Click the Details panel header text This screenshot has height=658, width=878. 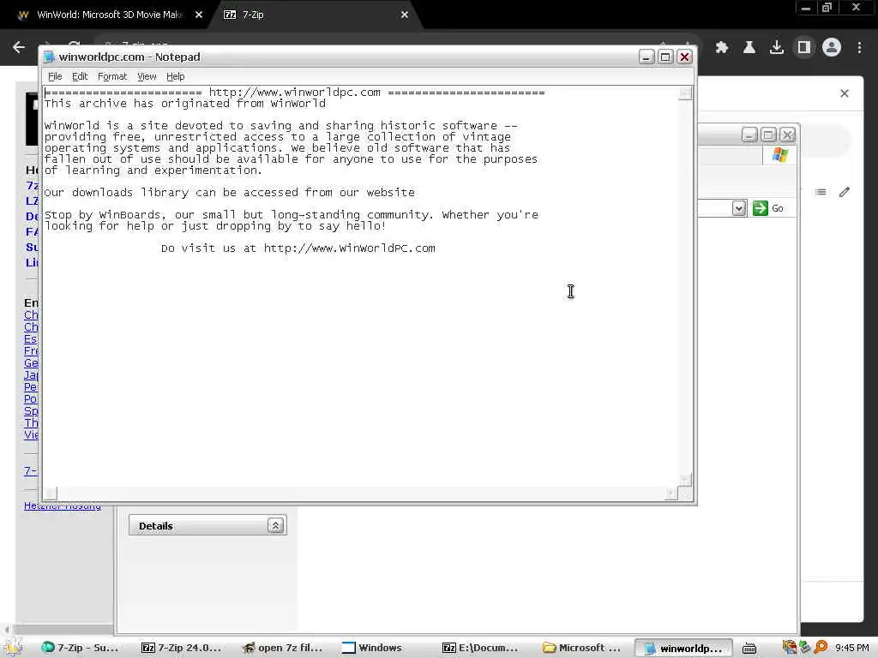[156, 526]
